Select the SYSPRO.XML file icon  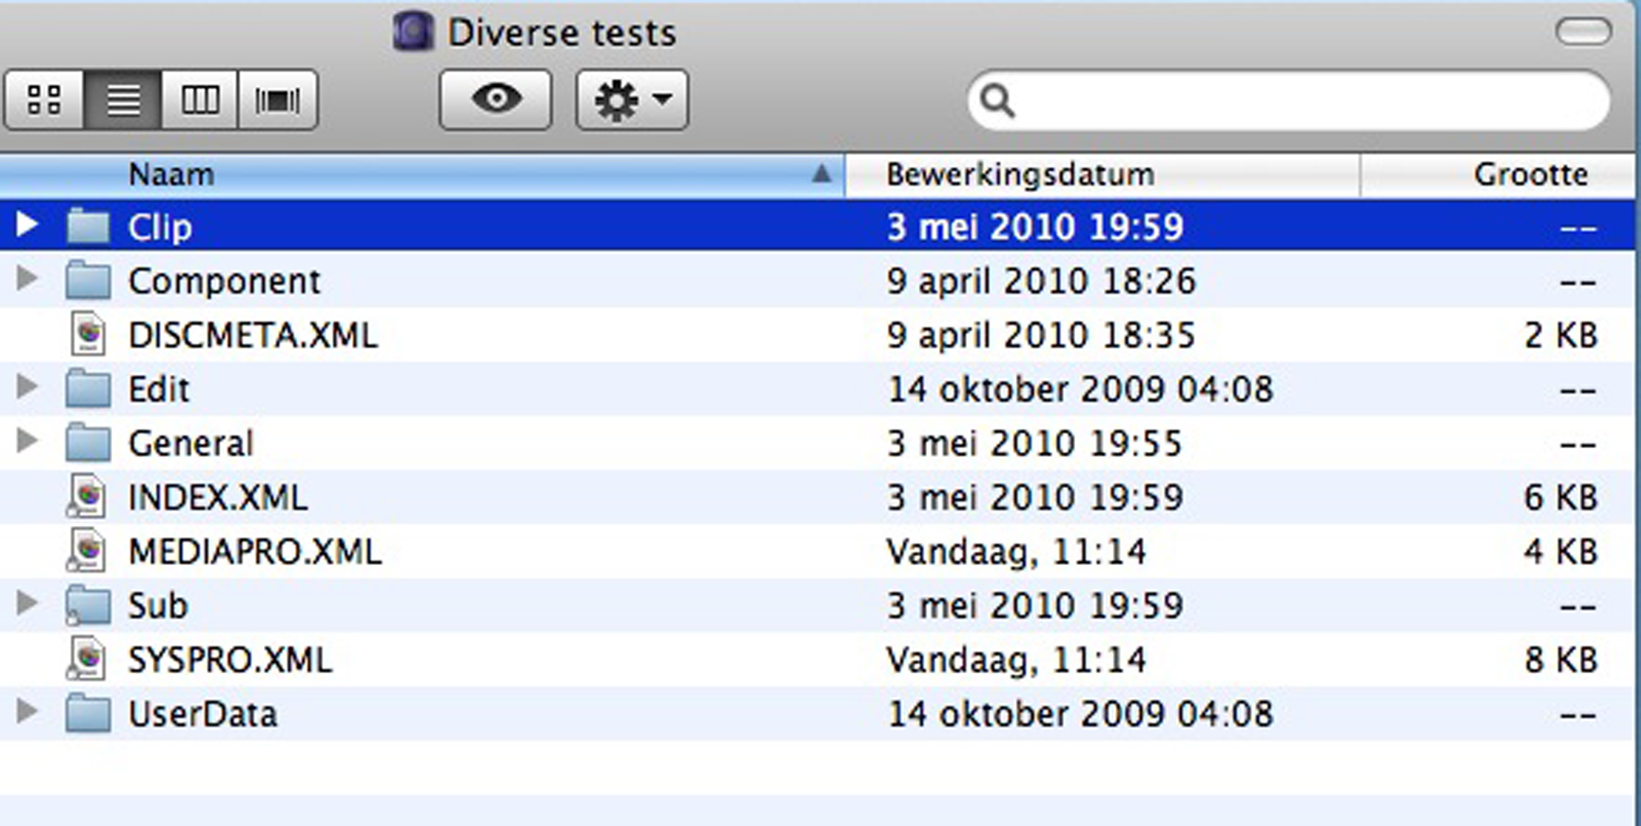pos(88,658)
